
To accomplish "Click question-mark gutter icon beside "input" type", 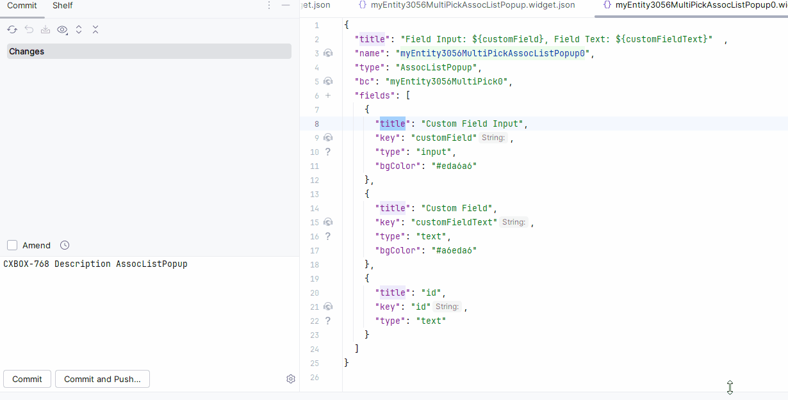I will pyautogui.click(x=328, y=152).
